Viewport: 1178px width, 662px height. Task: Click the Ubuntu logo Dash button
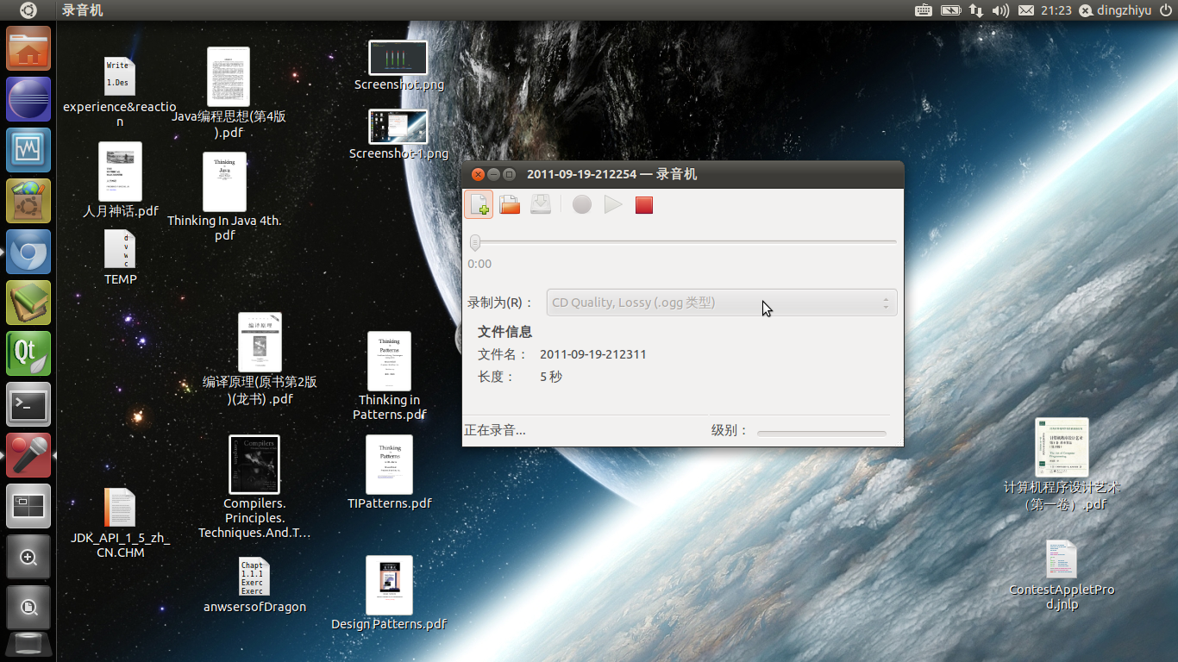[x=28, y=10]
